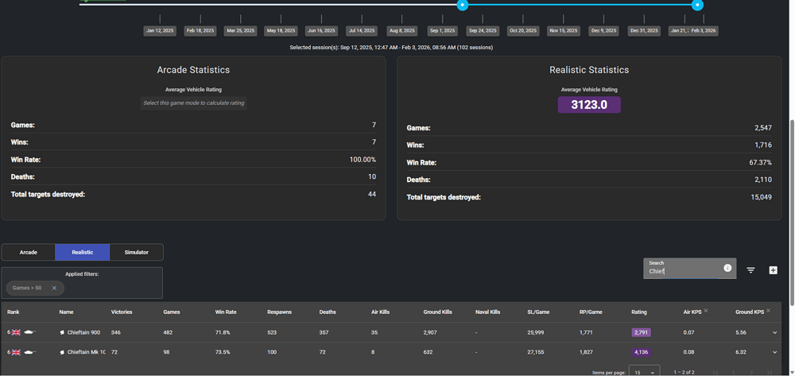Sort the table by Rating column header

click(x=639, y=312)
